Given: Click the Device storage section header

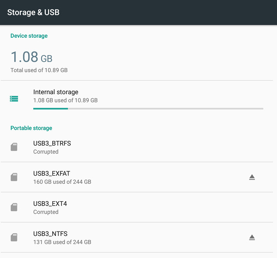Looking at the screenshot, I should pos(29,36).
